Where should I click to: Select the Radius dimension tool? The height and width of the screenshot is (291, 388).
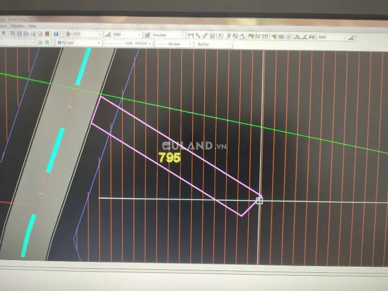221,36
